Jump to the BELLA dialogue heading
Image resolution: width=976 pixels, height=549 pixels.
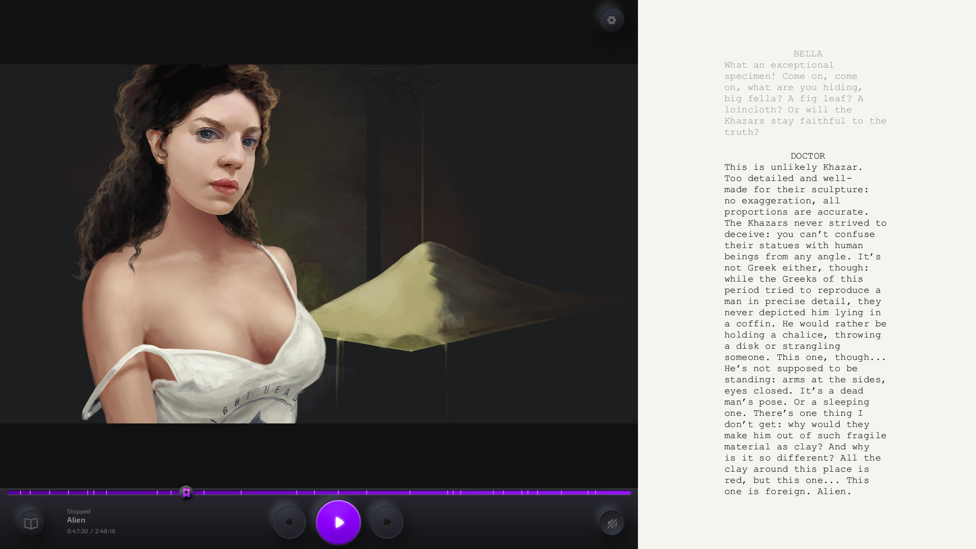(807, 53)
